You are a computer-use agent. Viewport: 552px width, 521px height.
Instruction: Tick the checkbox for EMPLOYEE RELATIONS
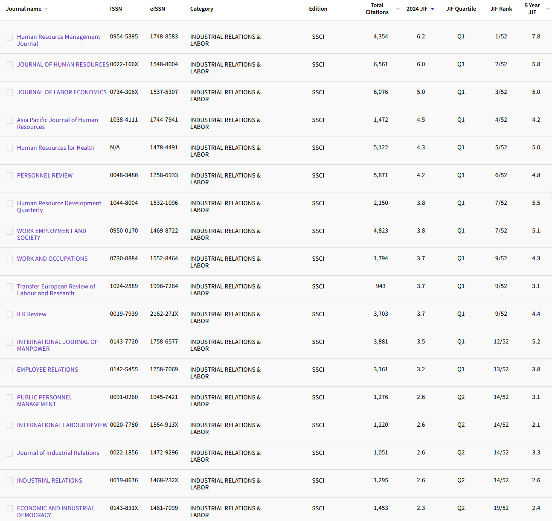pyautogui.click(x=9, y=370)
